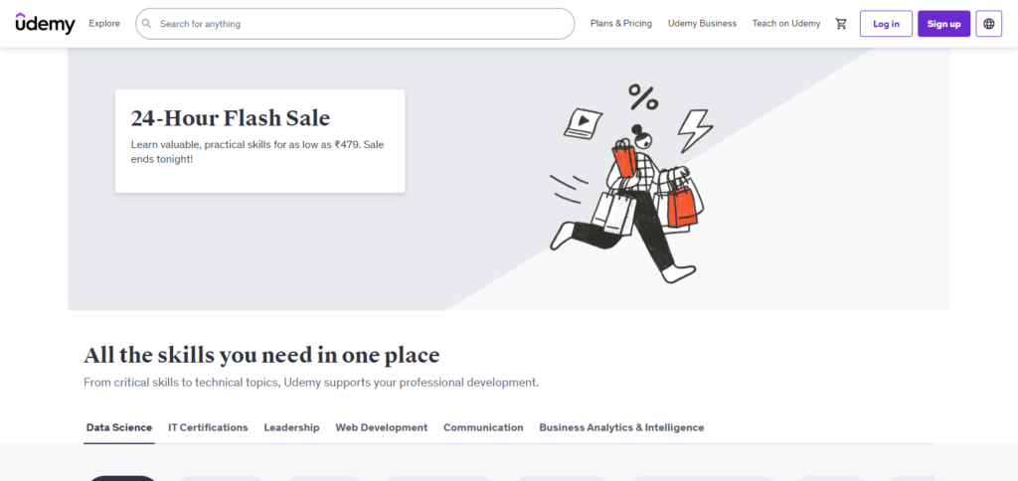
Task: Open the Web Development tab
Action: coord(382,427)
